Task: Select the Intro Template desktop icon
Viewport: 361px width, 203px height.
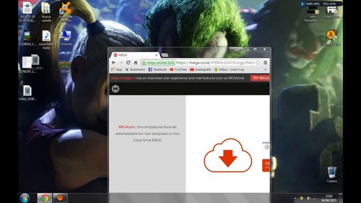Action: [312, 14]
